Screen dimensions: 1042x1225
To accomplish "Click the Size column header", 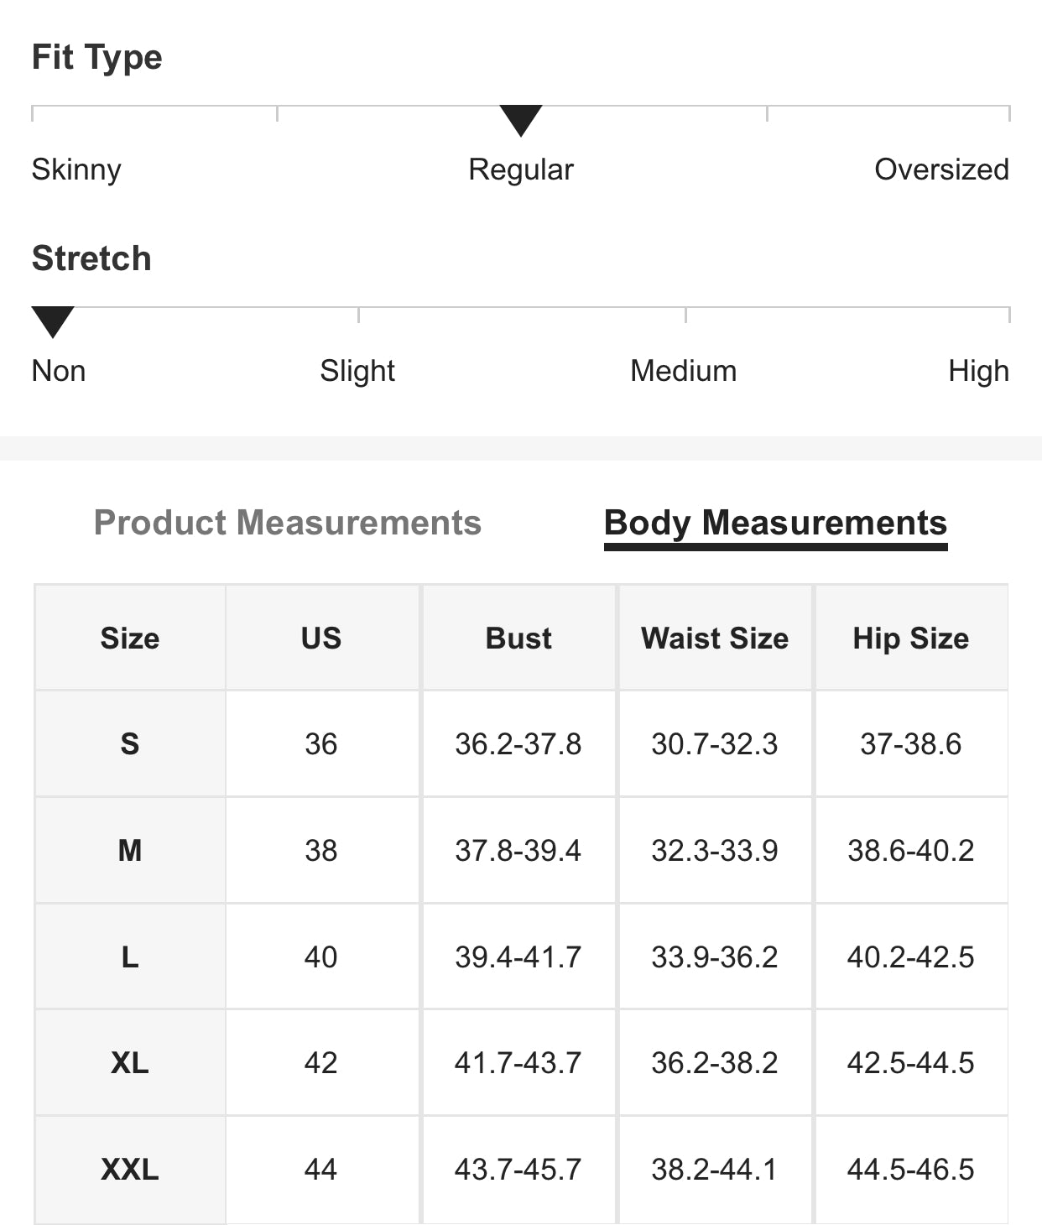I will (130, 639).
